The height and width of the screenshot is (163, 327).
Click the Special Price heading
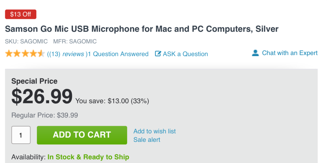point(34,81)
